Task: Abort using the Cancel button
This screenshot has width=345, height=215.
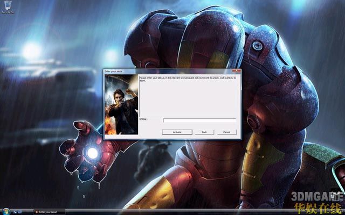Action: (x=227, y=132)
